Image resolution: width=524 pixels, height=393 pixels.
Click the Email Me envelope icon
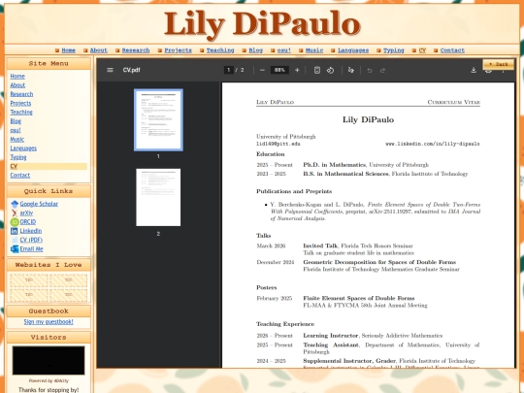(x=15, y=249)
